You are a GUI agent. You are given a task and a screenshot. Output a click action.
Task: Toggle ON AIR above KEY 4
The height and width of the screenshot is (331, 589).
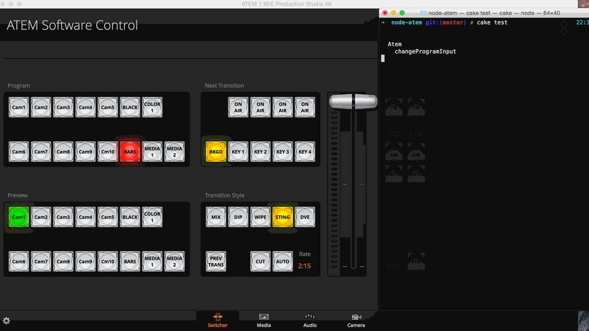click(305, 107)
